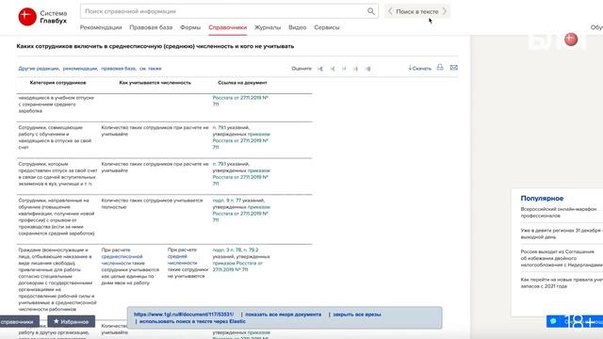Click the Ссылка на документ column header
The height and width of the screenshot is (339, 603).
pyautogui.click(x=242, y=83)
